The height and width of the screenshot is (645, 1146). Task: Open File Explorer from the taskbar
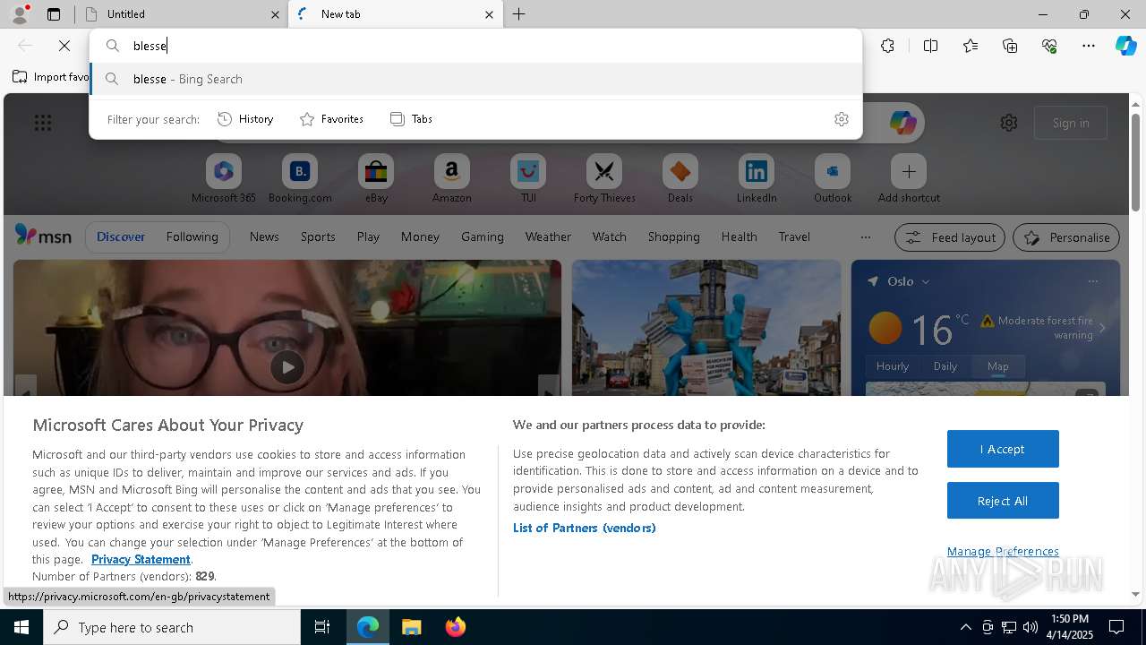[x=412, y=627]
